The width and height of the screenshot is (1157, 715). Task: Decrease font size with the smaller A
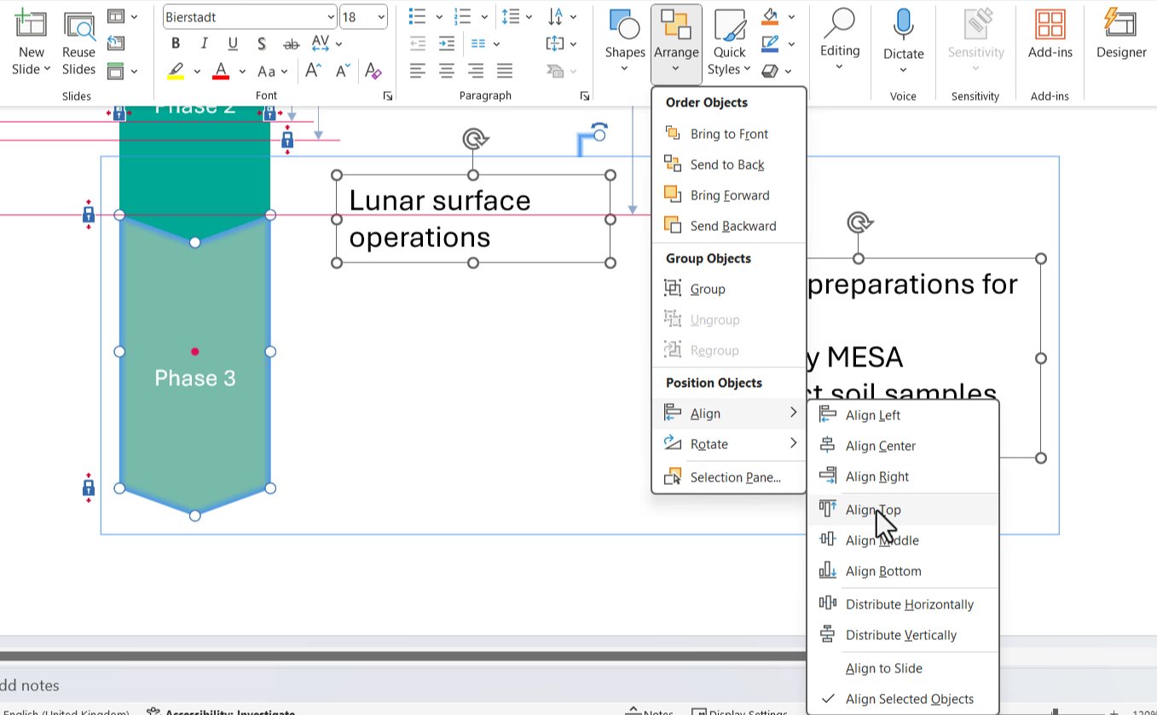pyautogui.click(x=343, y=72)
